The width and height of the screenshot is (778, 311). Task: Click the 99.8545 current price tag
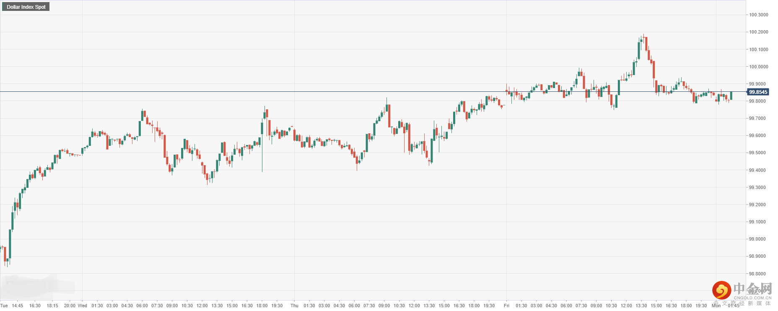pos(758,92)
